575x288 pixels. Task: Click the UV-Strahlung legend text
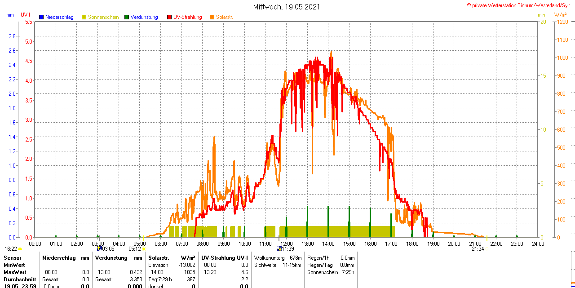(x=188, y=17)
